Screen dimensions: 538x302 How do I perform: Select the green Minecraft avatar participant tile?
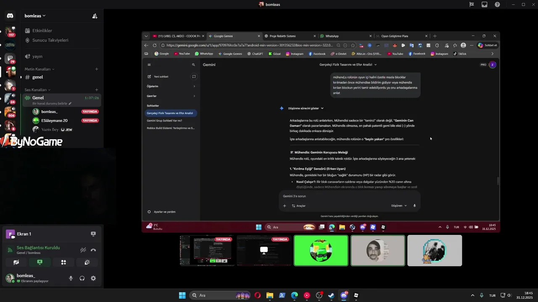[321, 250]
